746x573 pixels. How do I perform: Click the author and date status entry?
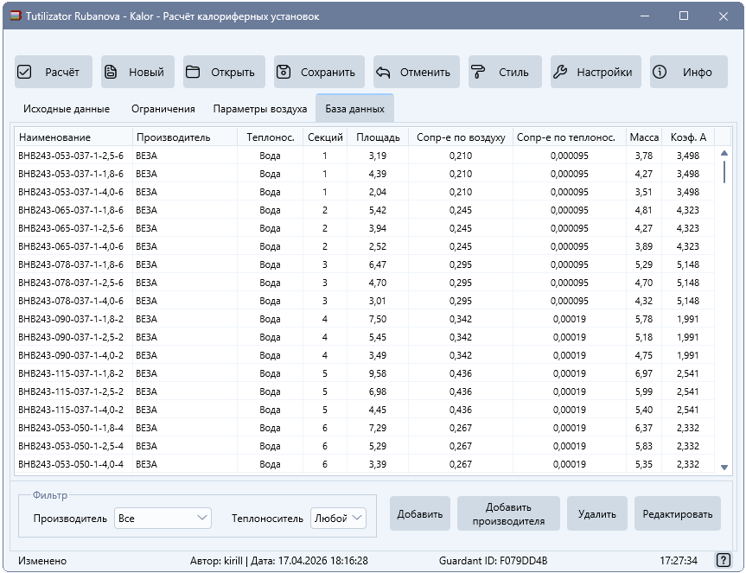[x=279, y=561]
